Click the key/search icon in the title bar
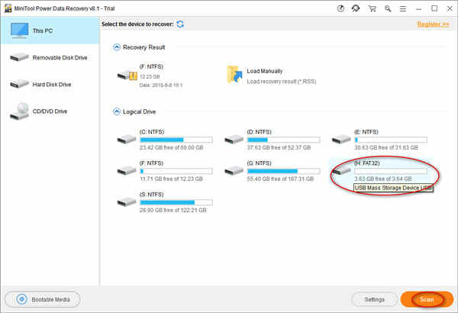This screenshot has width=458, height=313. pyautogui.click(x=388, y=8)
